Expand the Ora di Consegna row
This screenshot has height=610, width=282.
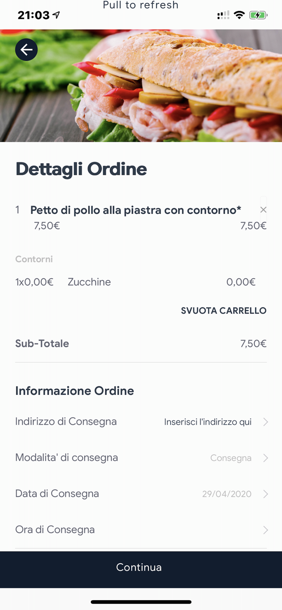[x=265, y=529]
